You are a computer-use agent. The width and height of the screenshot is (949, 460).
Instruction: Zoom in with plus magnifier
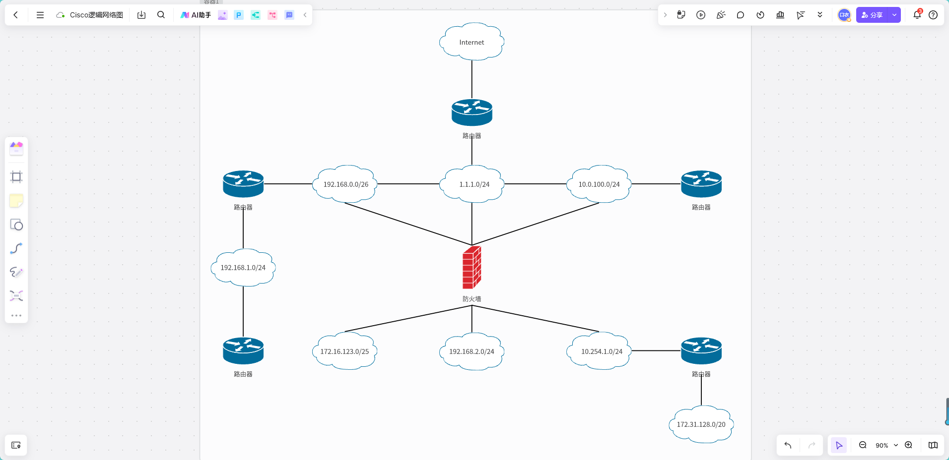908,445
